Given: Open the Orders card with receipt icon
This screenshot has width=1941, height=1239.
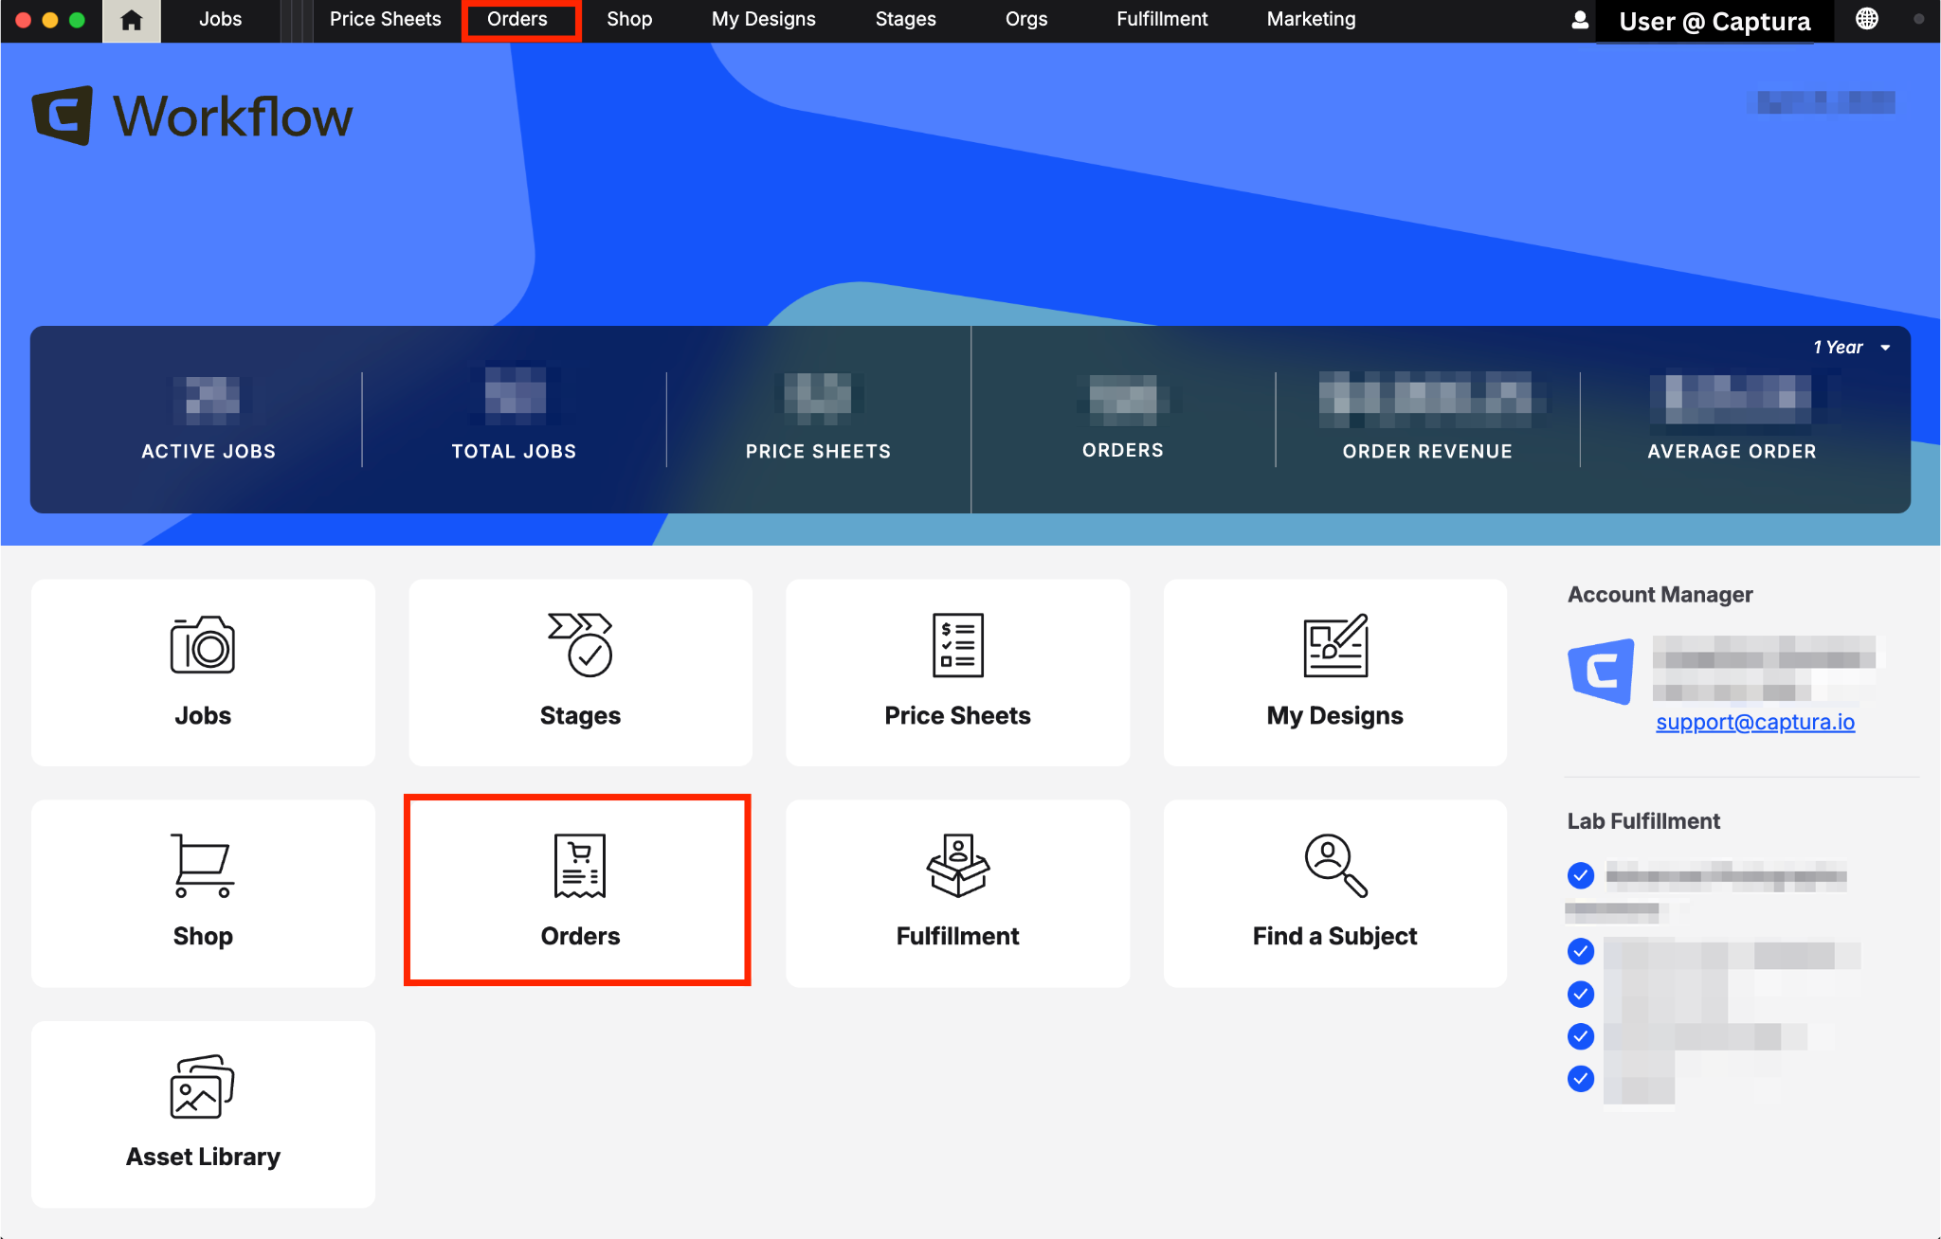Looking at the screenshot, I should point(578,890).
